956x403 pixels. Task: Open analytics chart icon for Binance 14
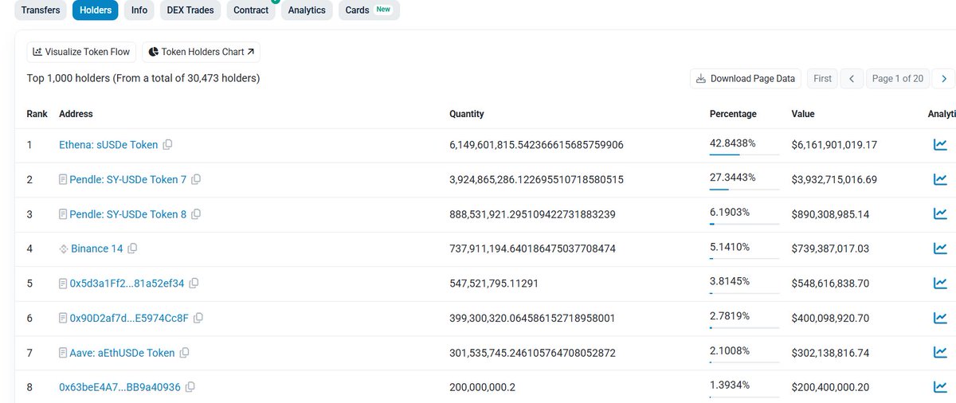click(x=940, y=248)
